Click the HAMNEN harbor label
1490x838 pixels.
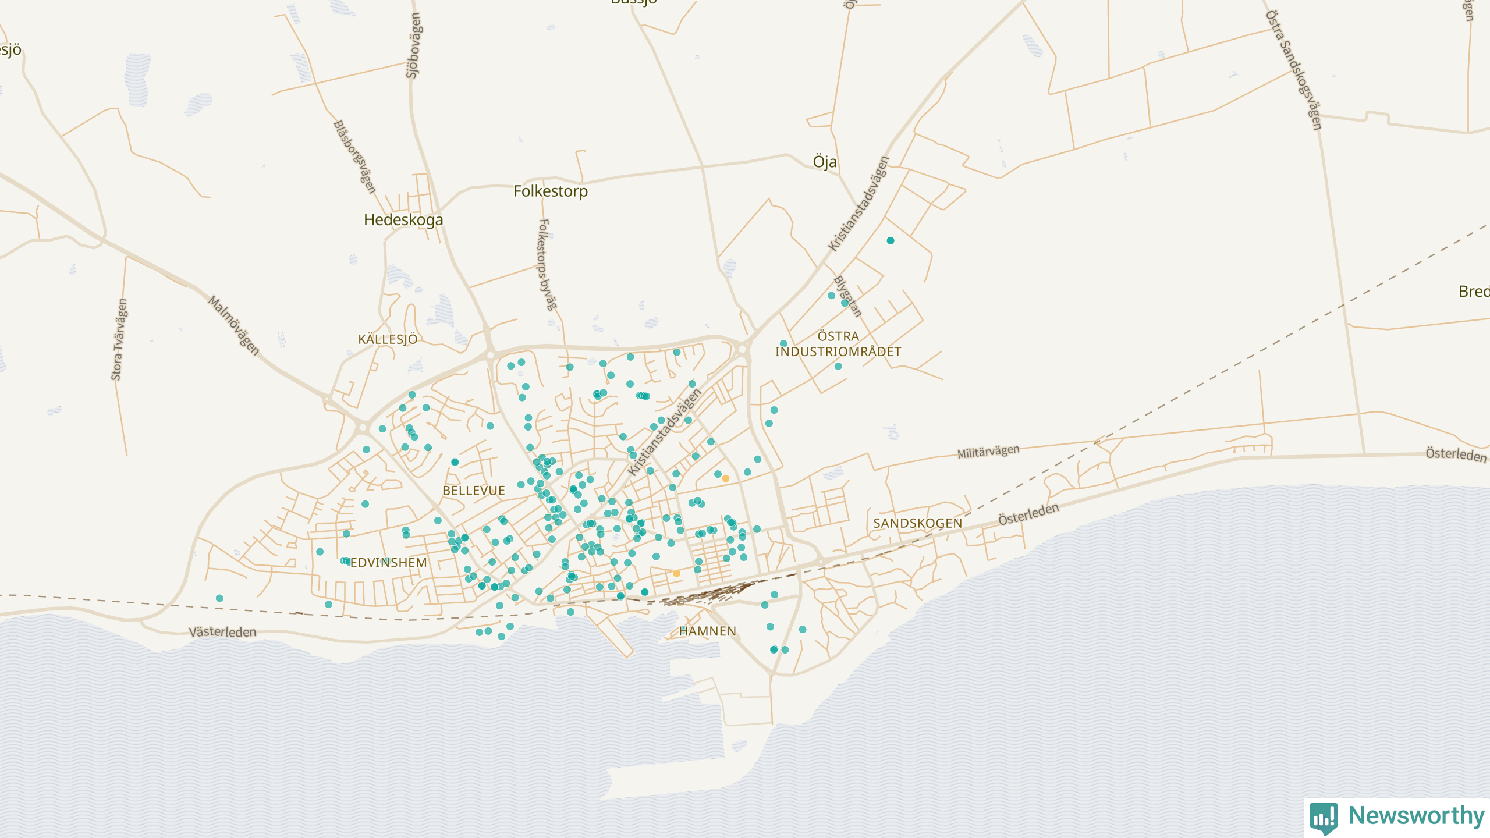click(708, 631)
